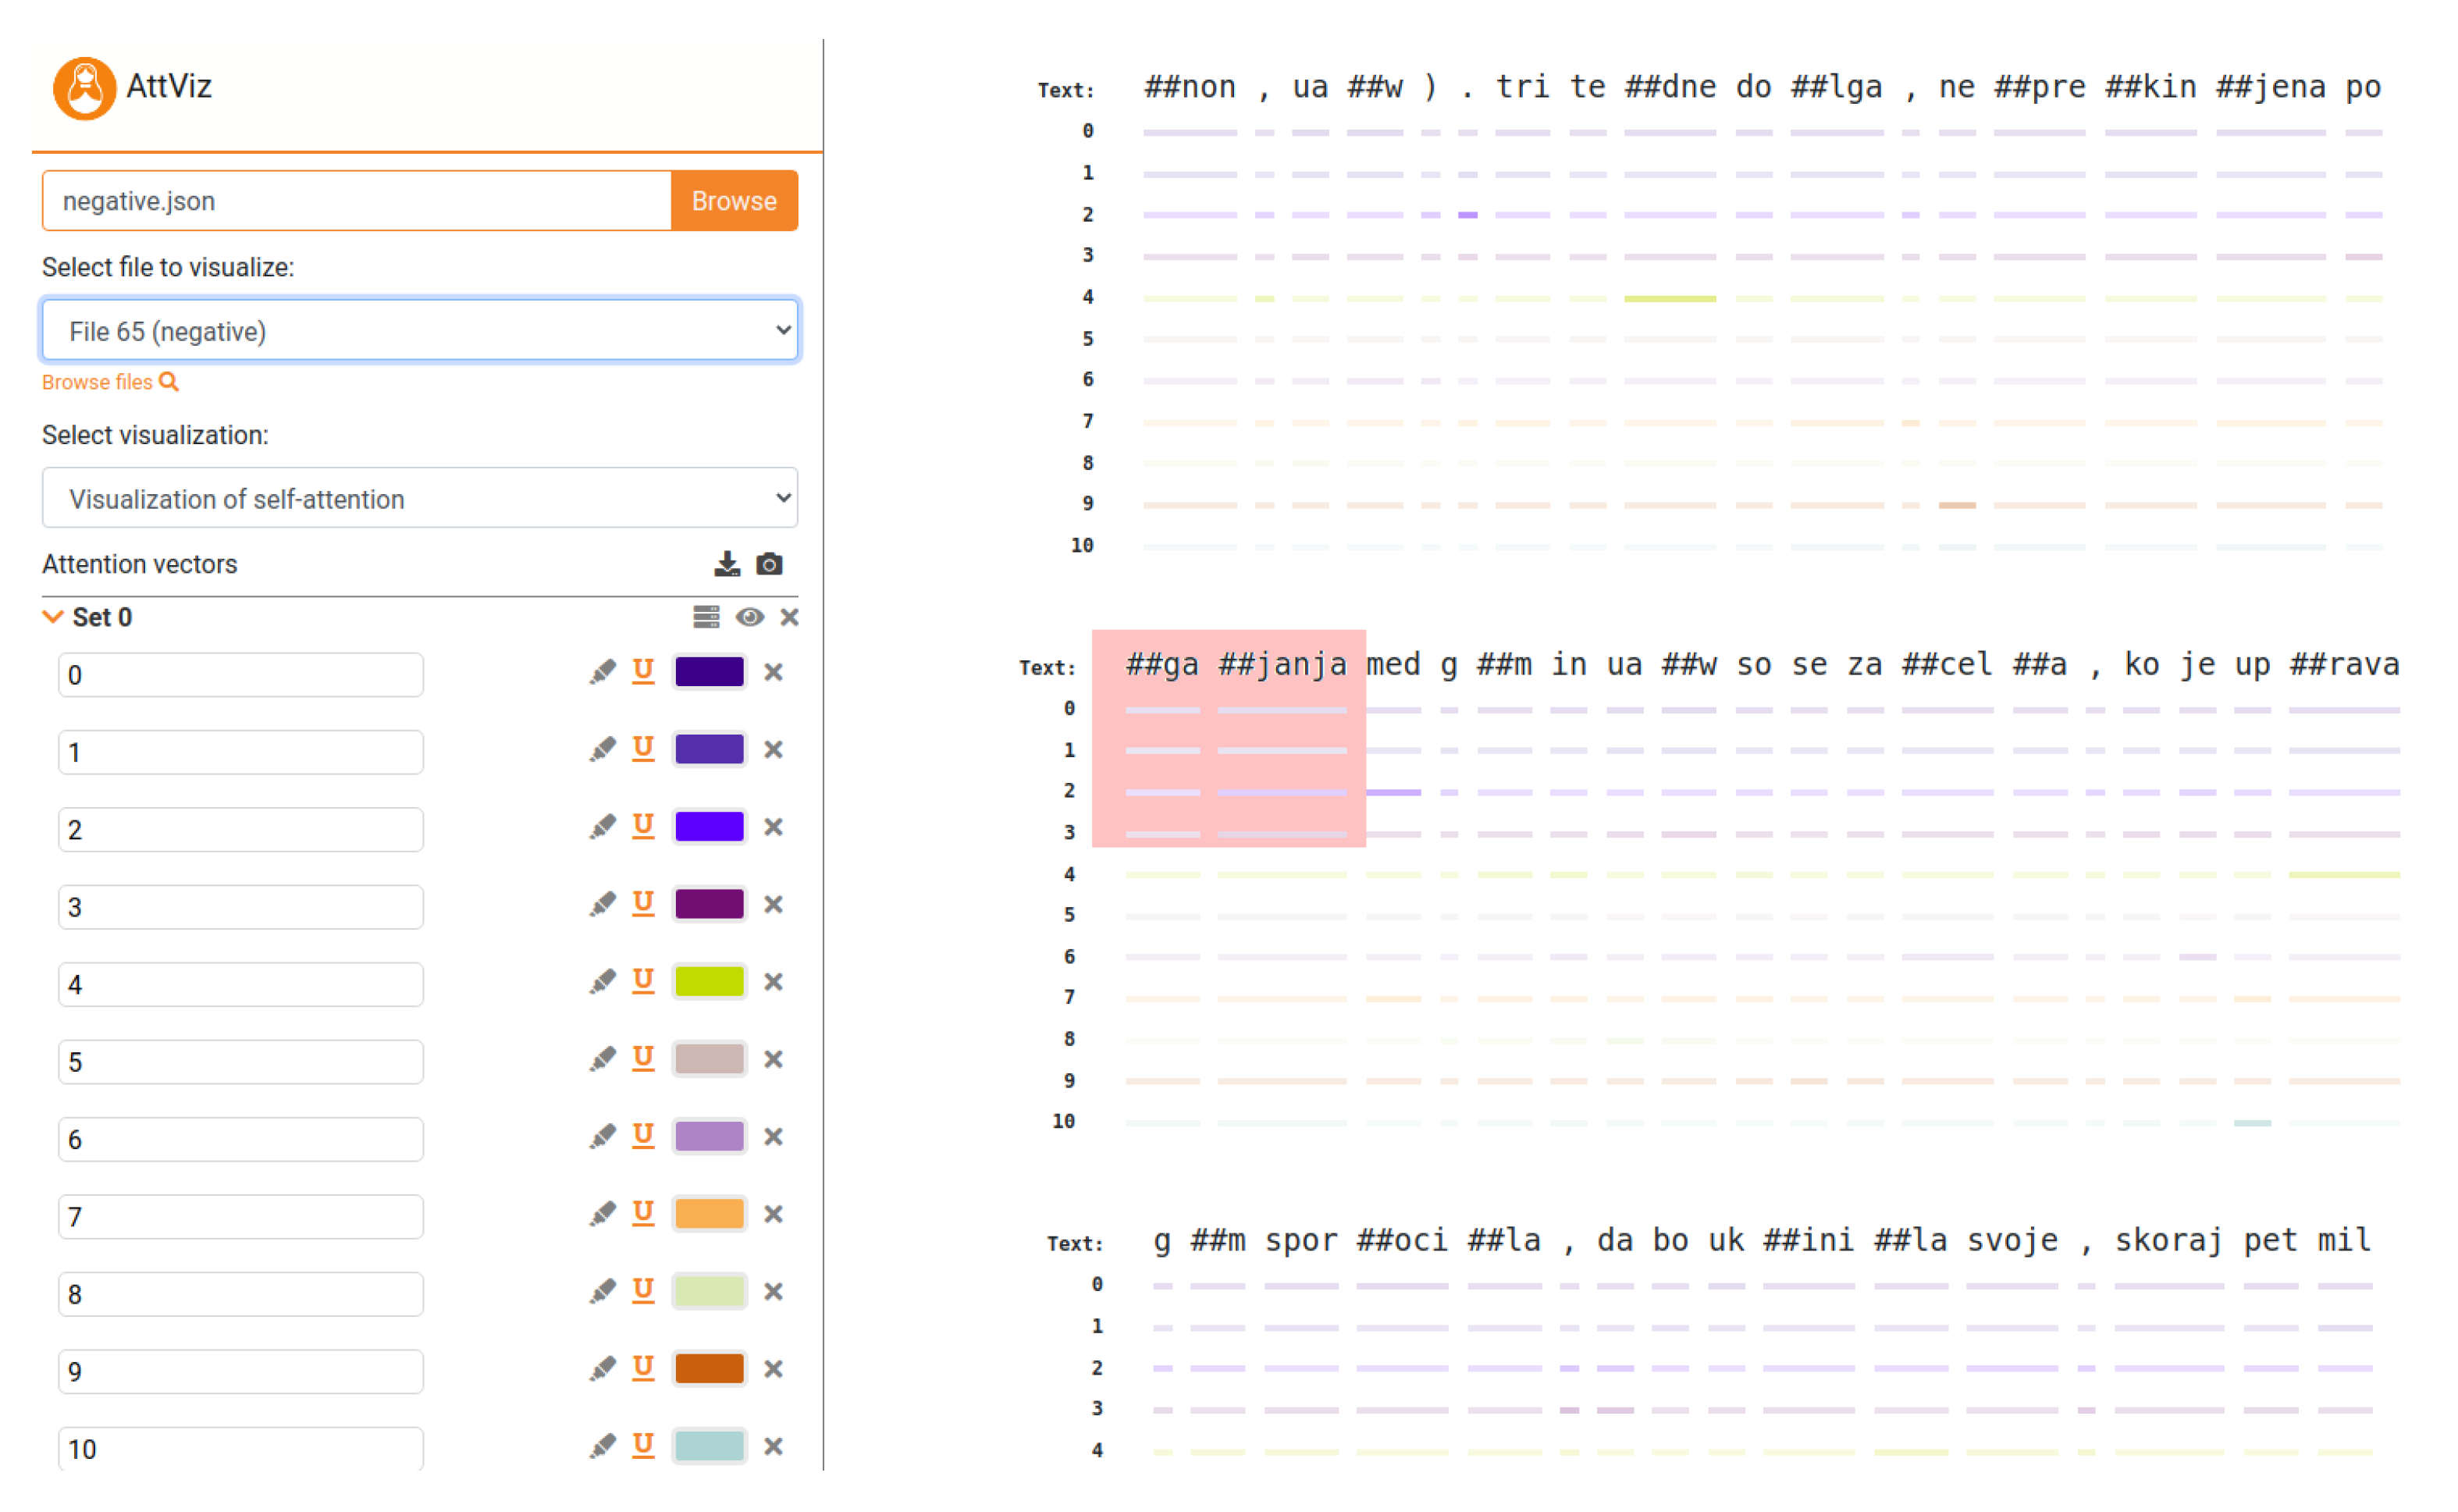
Task: Click the highlighter icon for vector 4
Action: 602,982
